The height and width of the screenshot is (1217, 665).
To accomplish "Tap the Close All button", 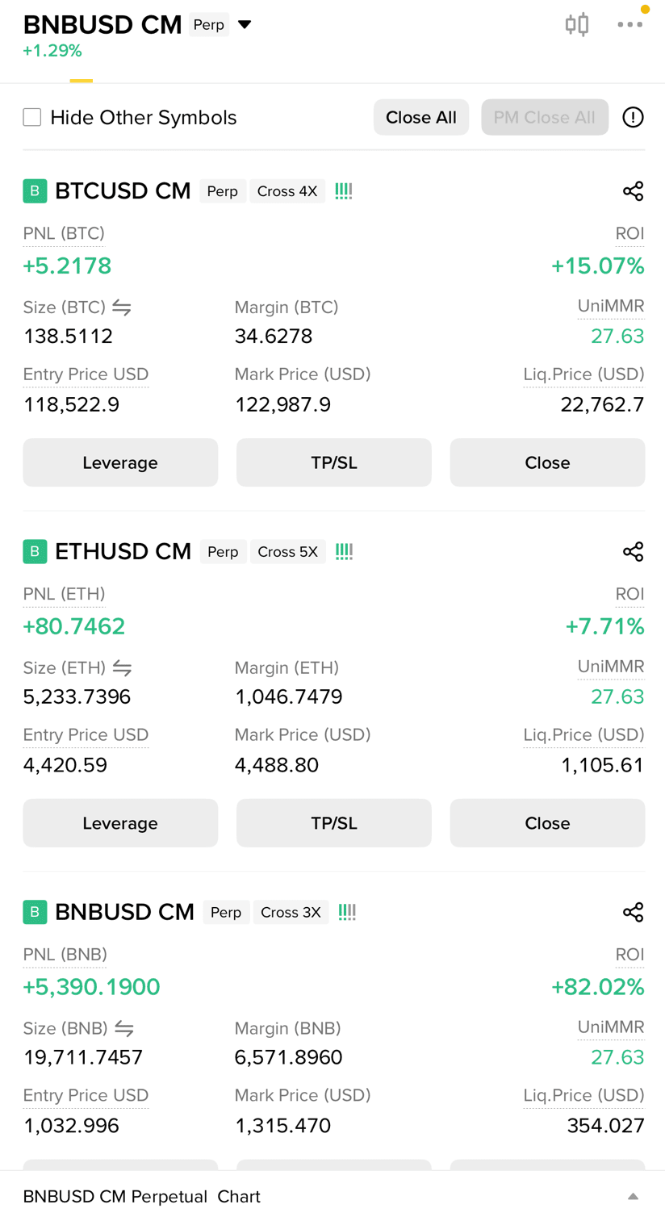I will pyautogui.click(x=421, y=118).
